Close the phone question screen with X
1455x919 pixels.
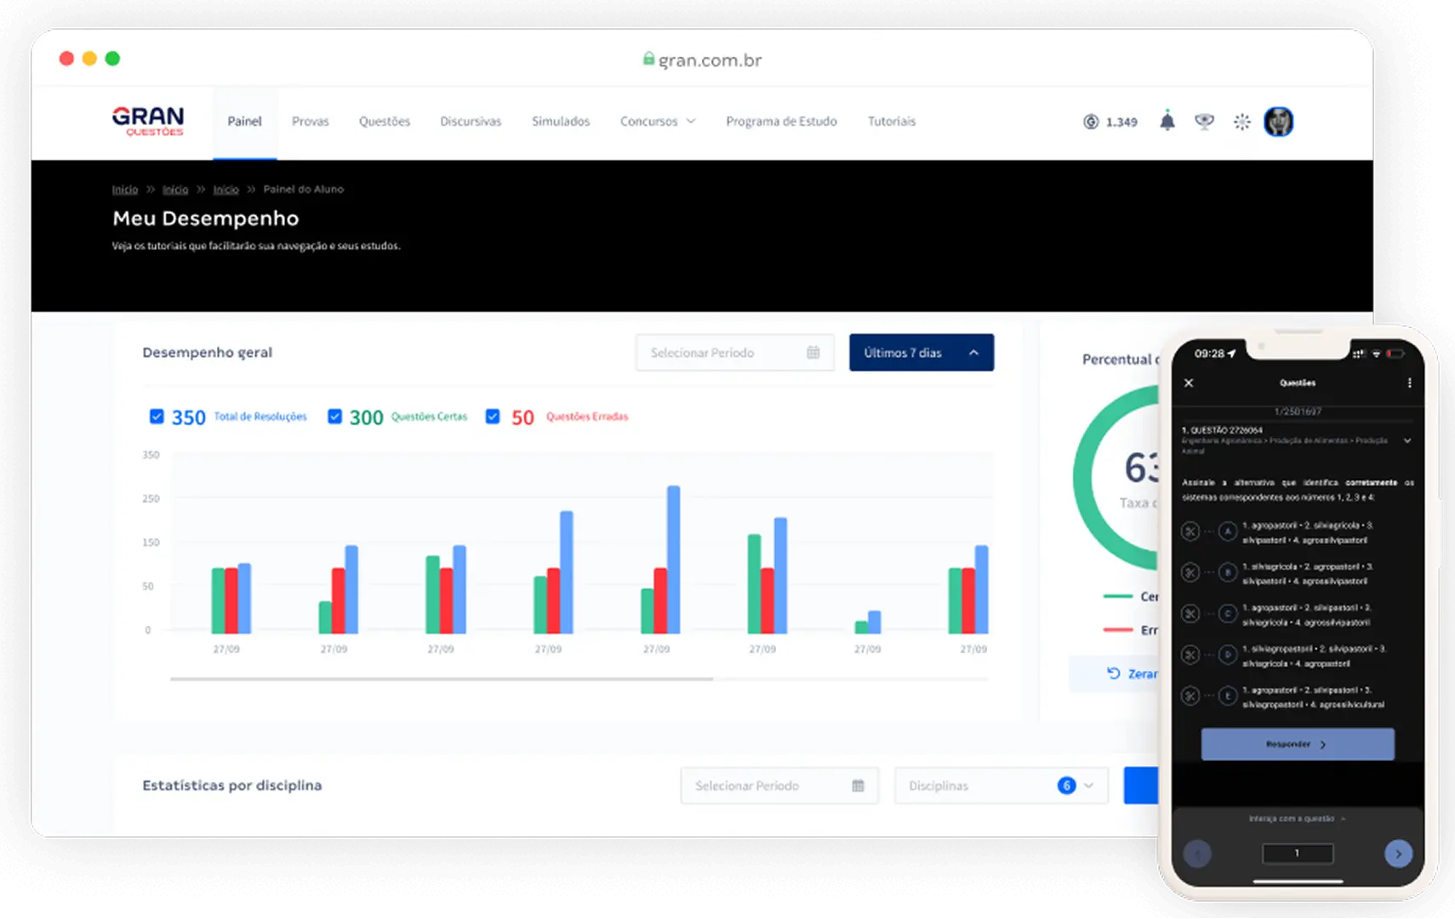(x=1189, y=383)
